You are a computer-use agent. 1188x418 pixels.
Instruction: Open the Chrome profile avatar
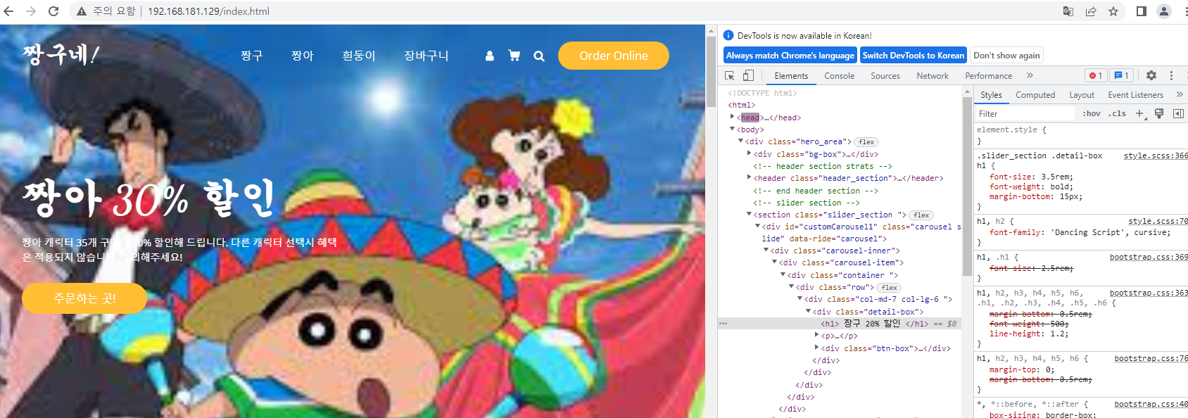(1164, 11)
